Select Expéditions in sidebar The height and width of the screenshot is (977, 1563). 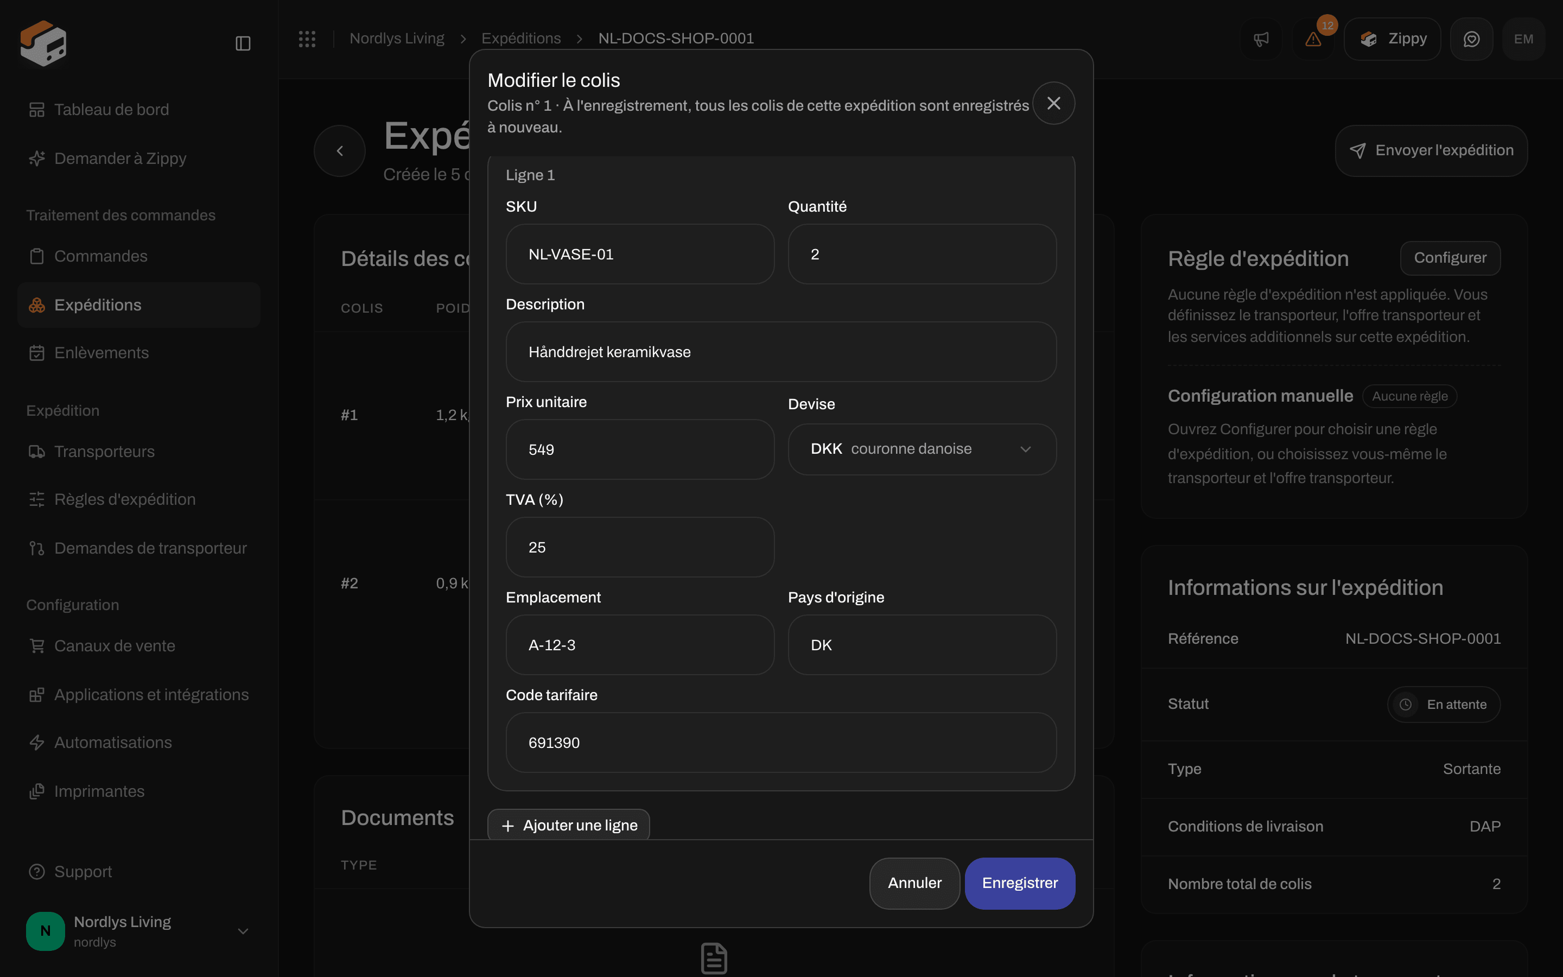coord(139,305)
